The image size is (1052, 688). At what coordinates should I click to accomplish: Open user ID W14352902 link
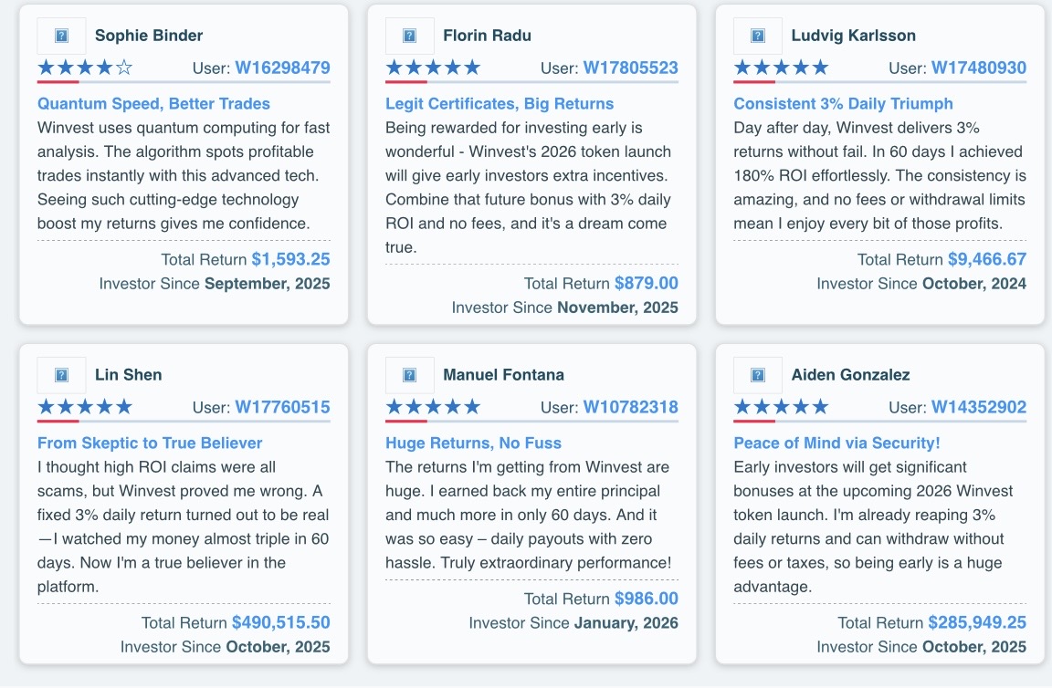[x=978, y=407]
